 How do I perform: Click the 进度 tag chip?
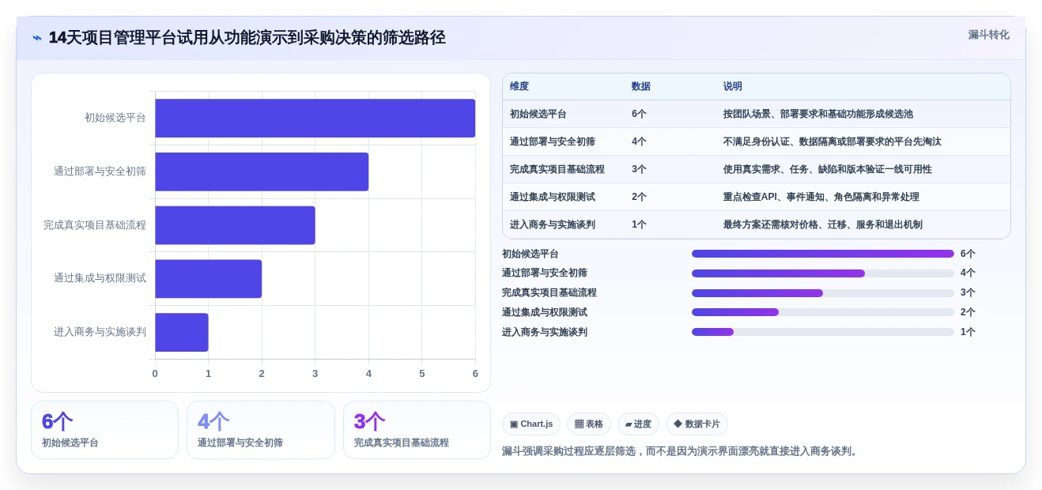click(x=638, y=424)
